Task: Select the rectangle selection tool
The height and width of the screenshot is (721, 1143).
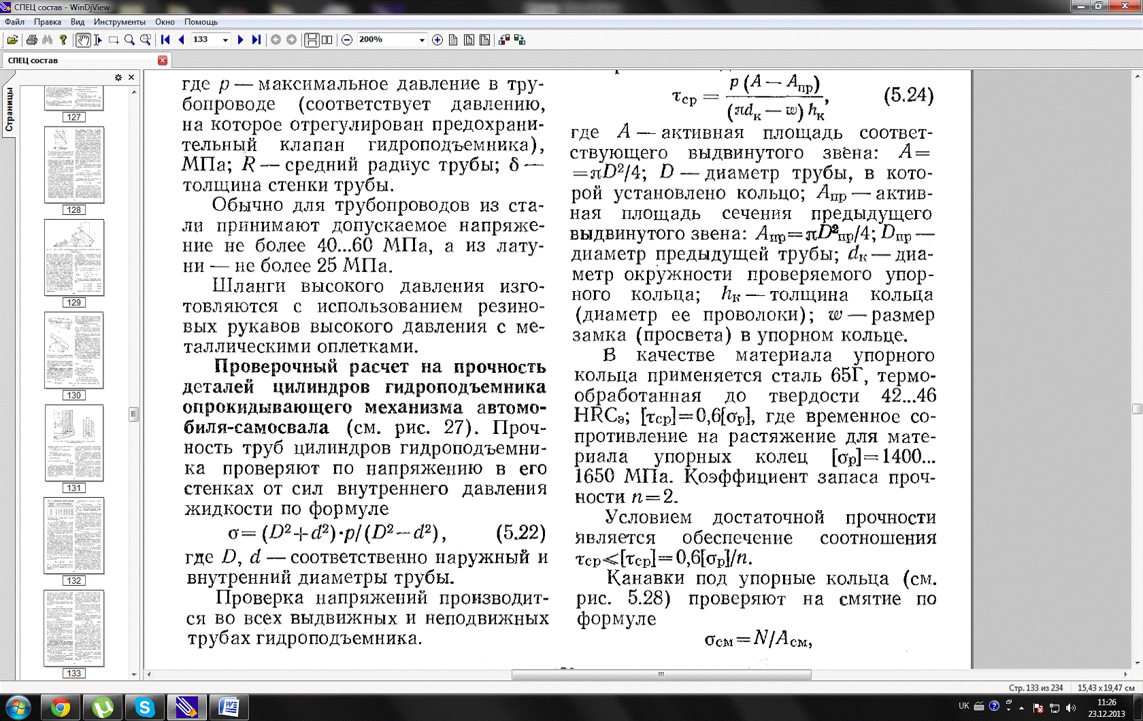Action: 114,40
